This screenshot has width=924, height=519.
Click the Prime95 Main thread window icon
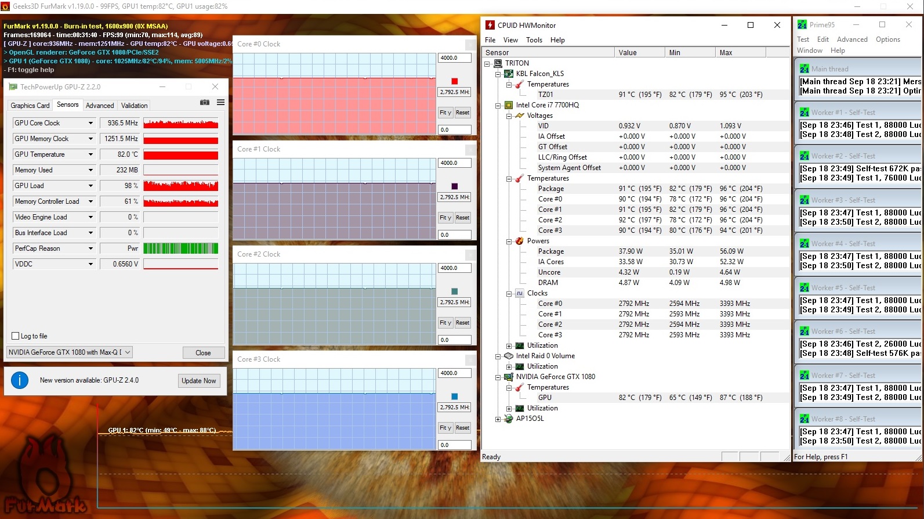[805, 69]
